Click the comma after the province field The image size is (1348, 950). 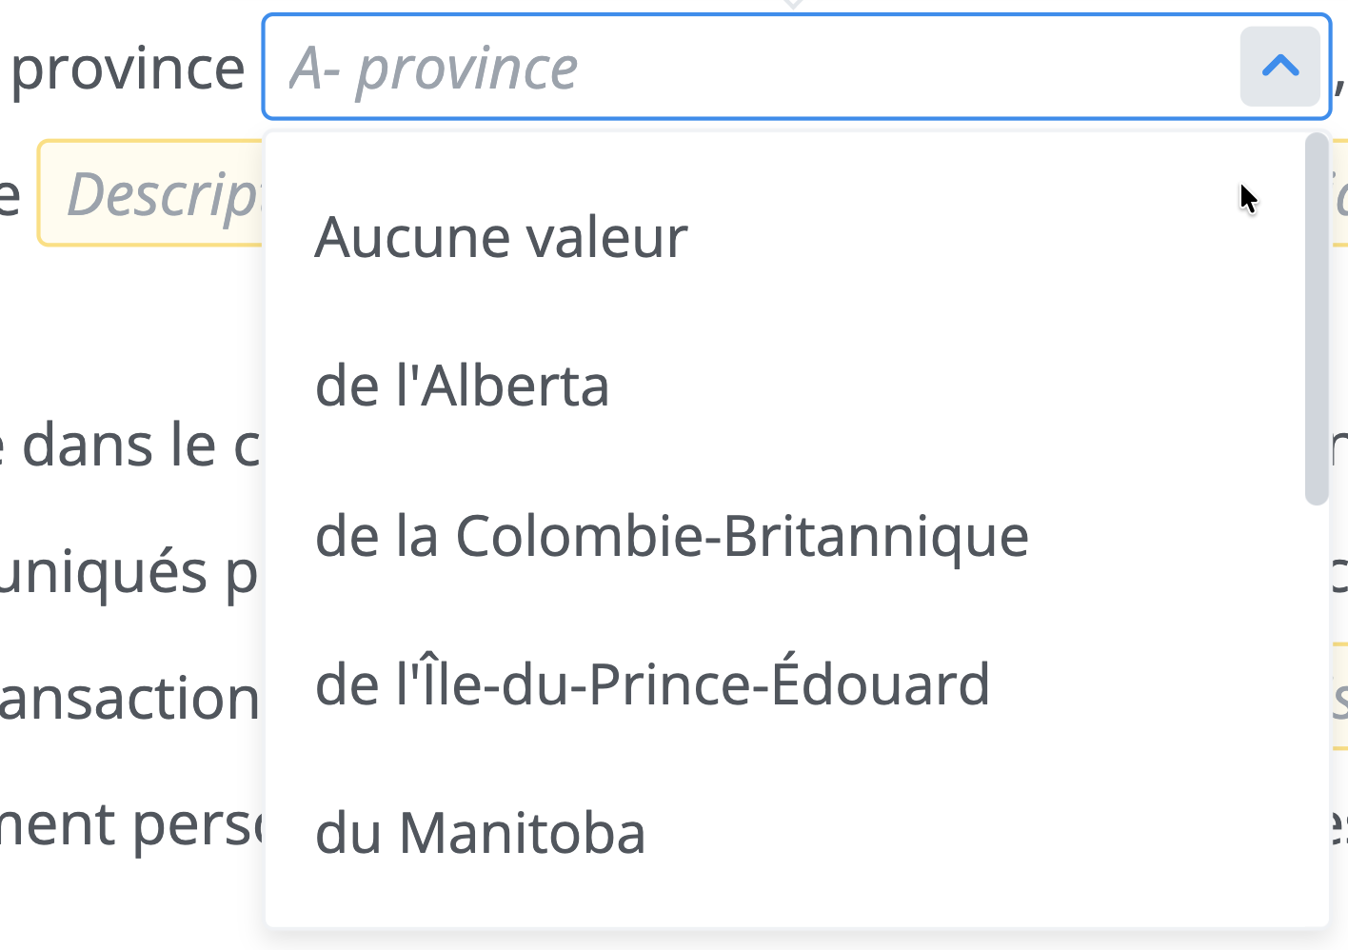click(1339, 84)
